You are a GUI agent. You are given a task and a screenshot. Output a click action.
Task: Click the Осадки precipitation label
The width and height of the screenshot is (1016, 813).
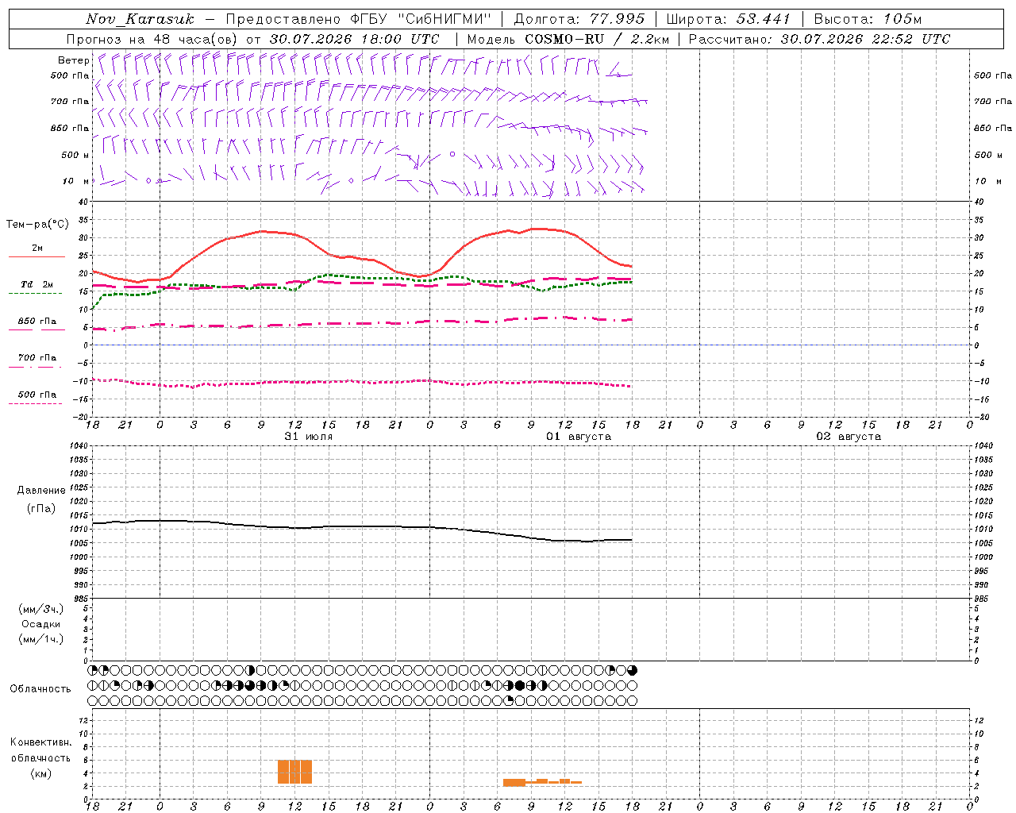pyautogui.click(x=41, y=624)
